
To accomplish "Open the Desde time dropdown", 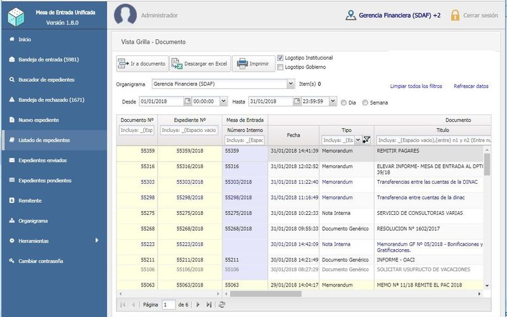I will [x=224, y=101].
